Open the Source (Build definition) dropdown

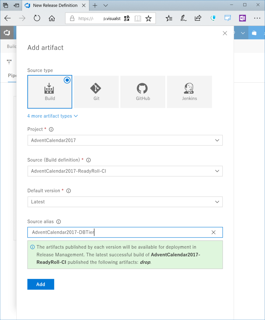(125, 171)
